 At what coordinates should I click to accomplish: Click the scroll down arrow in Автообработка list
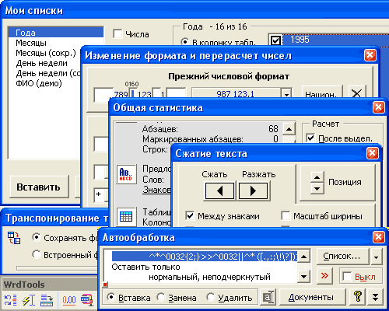point(303,277)
